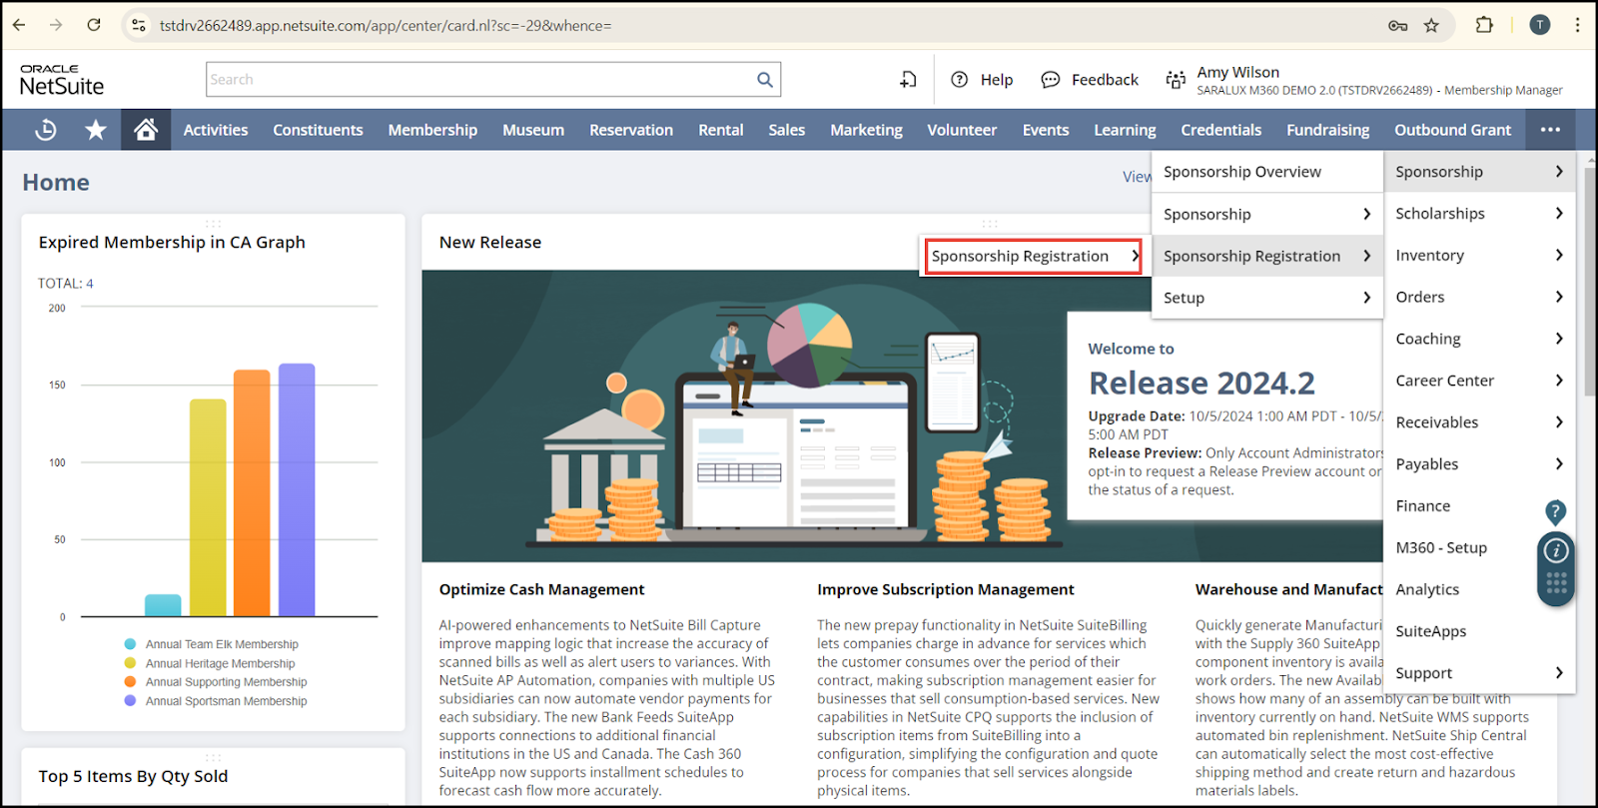The image size is (1598, 808).
Task: Click the Feedback speech bubble icon
Action: pos(1050,80)
